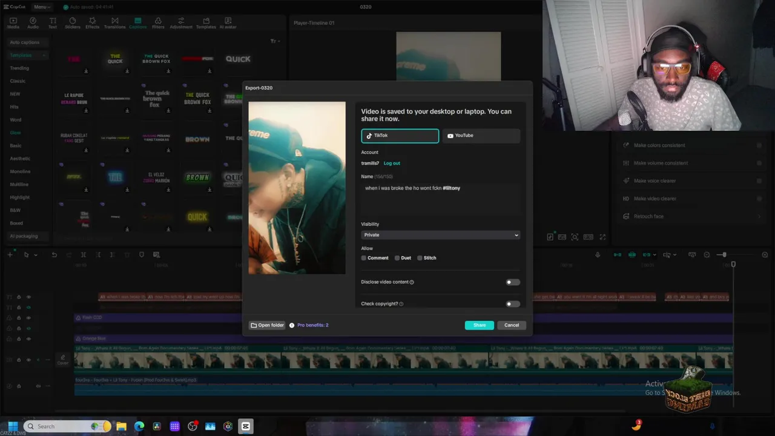The width and height of the screenshot is (775, 436).
Task: Choose the green neon BROWN caption template
Action: click(197, 177)
